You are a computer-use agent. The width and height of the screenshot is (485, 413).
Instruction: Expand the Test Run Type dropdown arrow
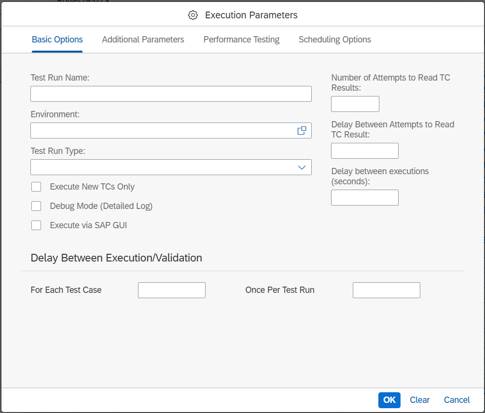pos(302,167)
